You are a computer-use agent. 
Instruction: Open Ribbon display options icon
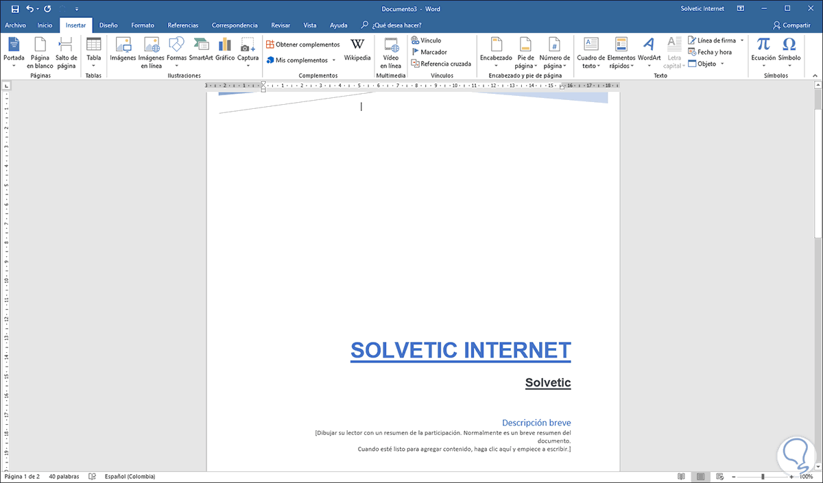click(740, 9)
